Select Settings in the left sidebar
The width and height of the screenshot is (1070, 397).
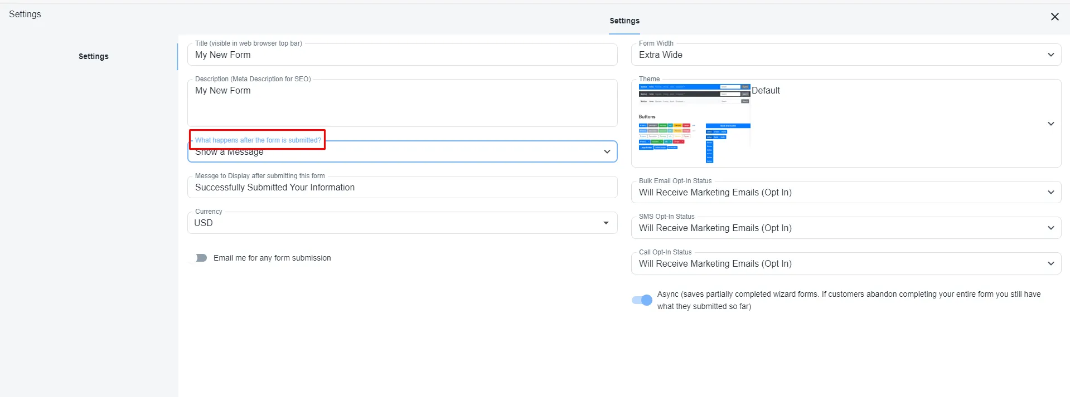tap(93, 56)
